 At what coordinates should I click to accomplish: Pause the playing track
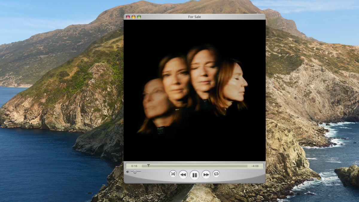coord(194,175)
